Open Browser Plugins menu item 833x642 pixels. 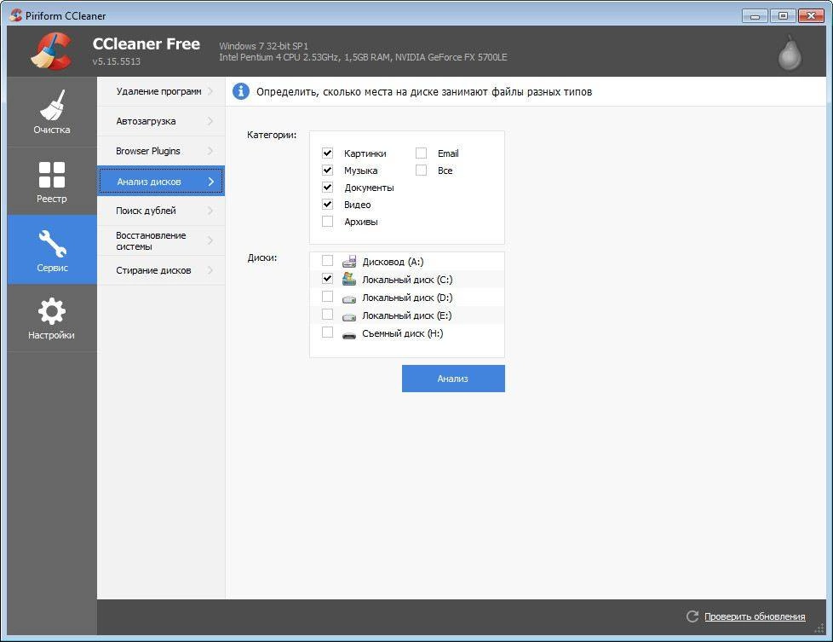pyautogui.click(x=161, y=151)
